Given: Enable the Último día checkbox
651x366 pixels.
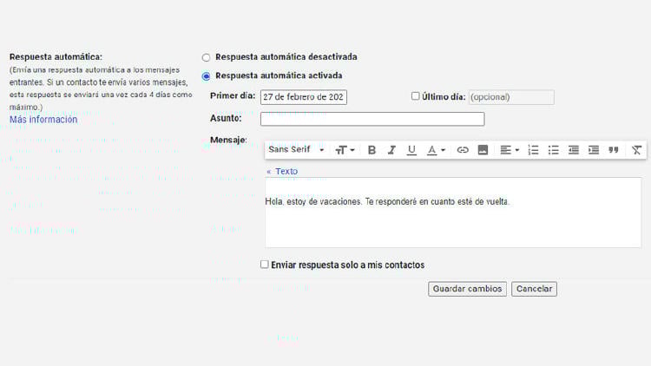Looking at the screenshot, I should (x=415, y=96).
